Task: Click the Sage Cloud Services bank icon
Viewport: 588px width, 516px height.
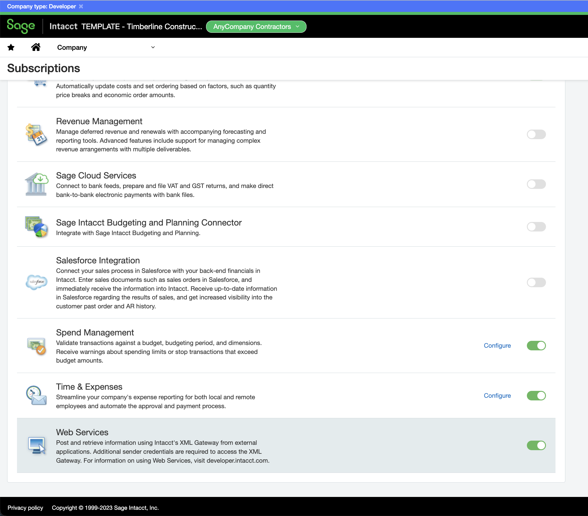Action: (x=37, y=184)
